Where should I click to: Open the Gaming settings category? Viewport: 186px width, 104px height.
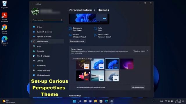pyautogui.click(x=48, y=61)
